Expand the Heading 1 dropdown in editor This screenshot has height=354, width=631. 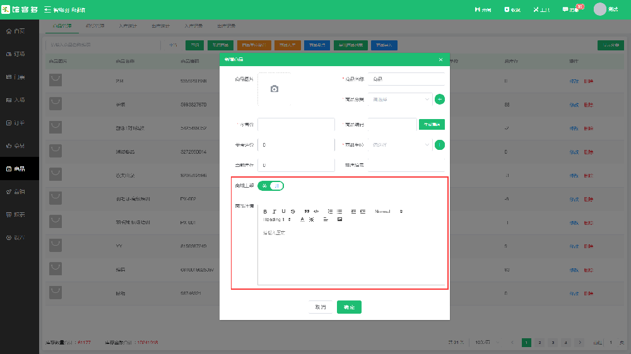click(x=278, y=219)
